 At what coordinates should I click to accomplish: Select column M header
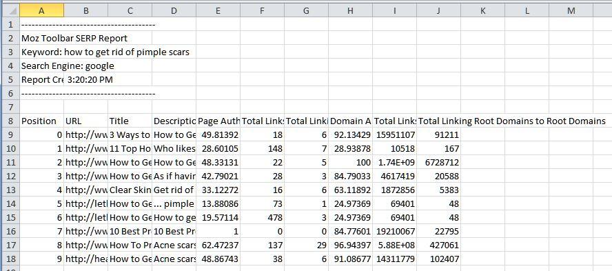[x=571, y=11]
